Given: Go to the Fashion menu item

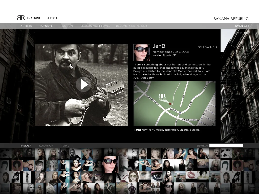Looking at the screenshot, I should tap(67, 26).
